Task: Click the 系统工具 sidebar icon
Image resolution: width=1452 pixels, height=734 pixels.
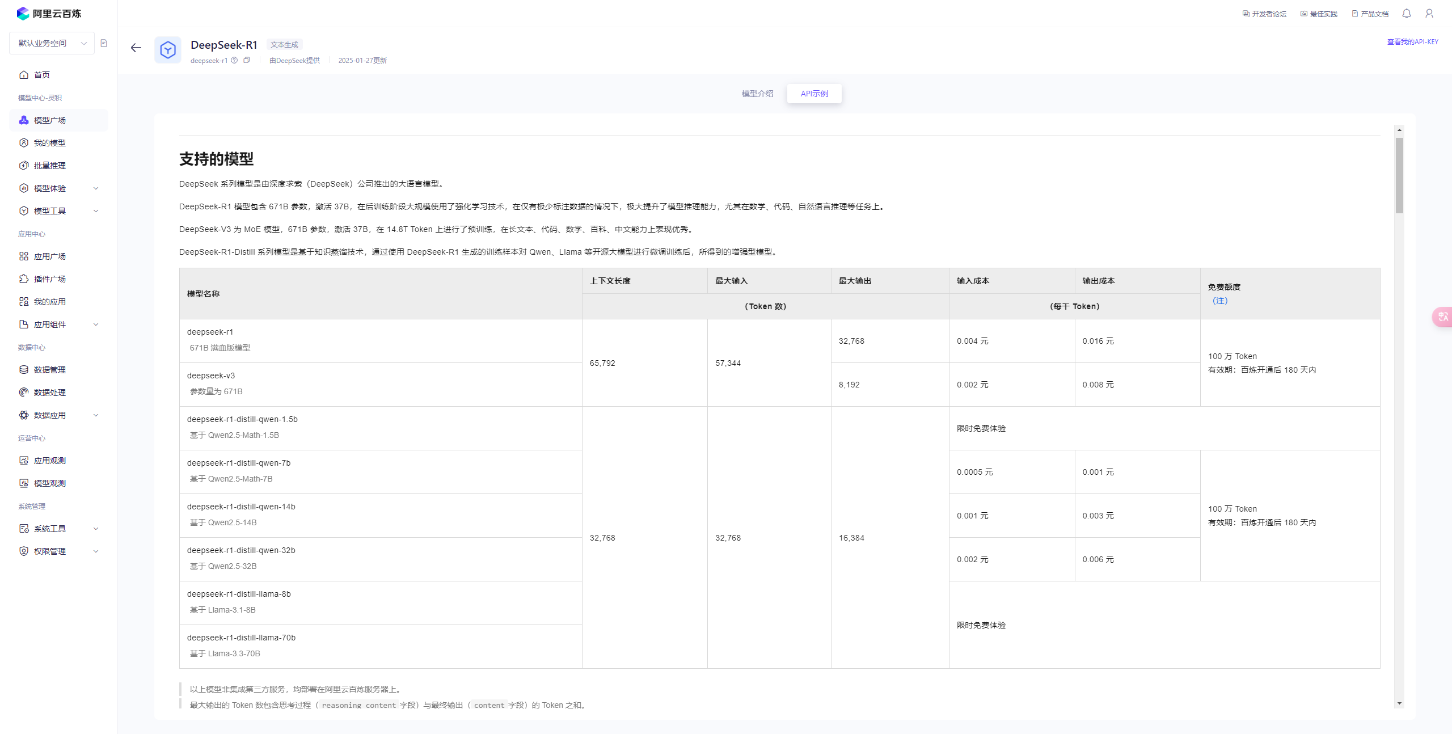Action: [24, 529]
